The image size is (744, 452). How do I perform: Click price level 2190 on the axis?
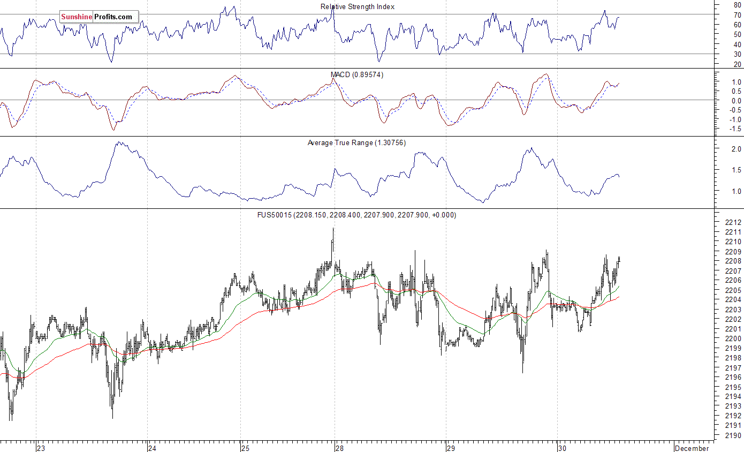pyautogui.click(x=734, y=435)
